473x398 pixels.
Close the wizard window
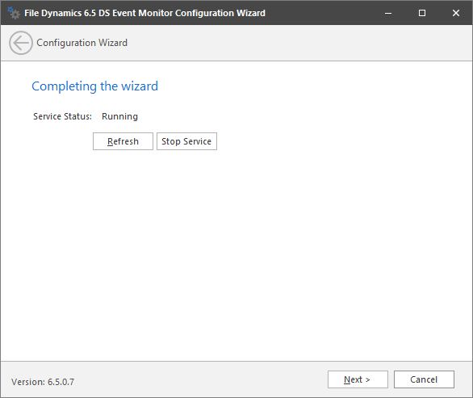456,13
